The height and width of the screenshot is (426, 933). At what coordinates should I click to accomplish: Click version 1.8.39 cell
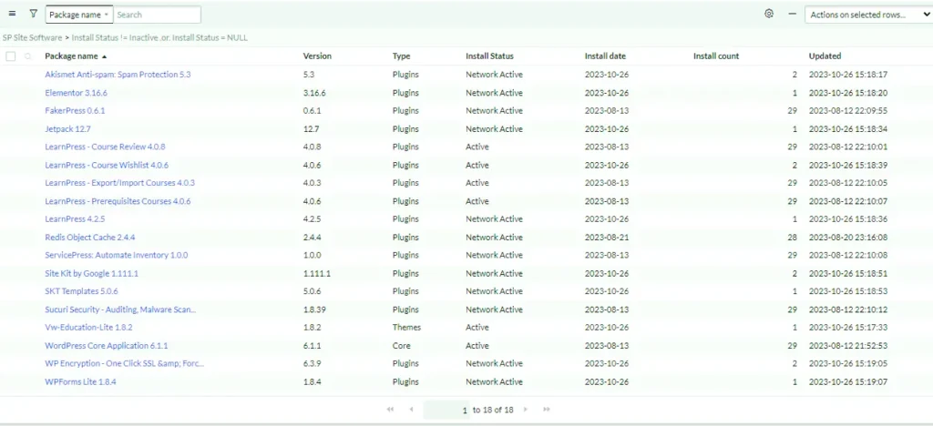314,310
